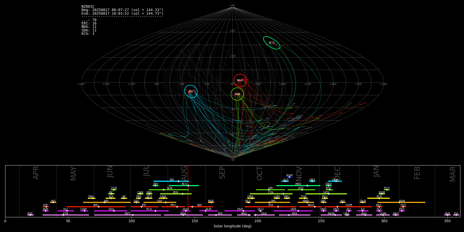This screenshot has height=232, width=464.
Task: Select the station name text NZ003C
Action: click(x=88, y=7)
